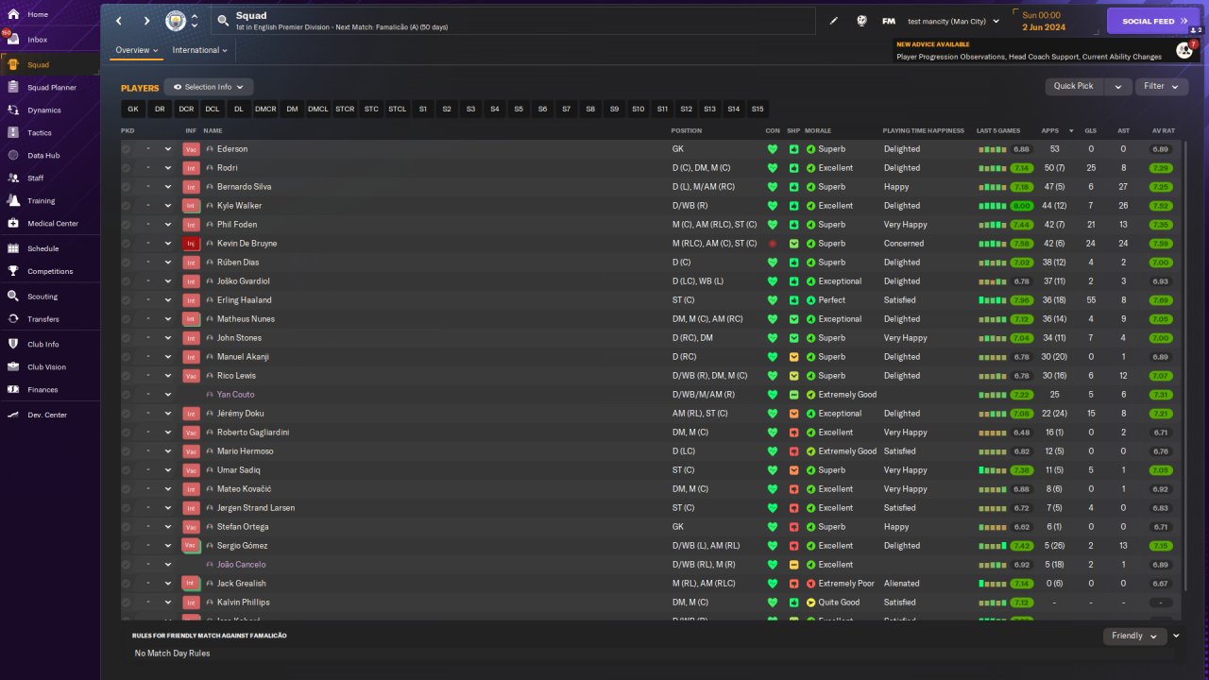
Task: Open position dropdown in Ederson's row
Action: coord(168,149)
